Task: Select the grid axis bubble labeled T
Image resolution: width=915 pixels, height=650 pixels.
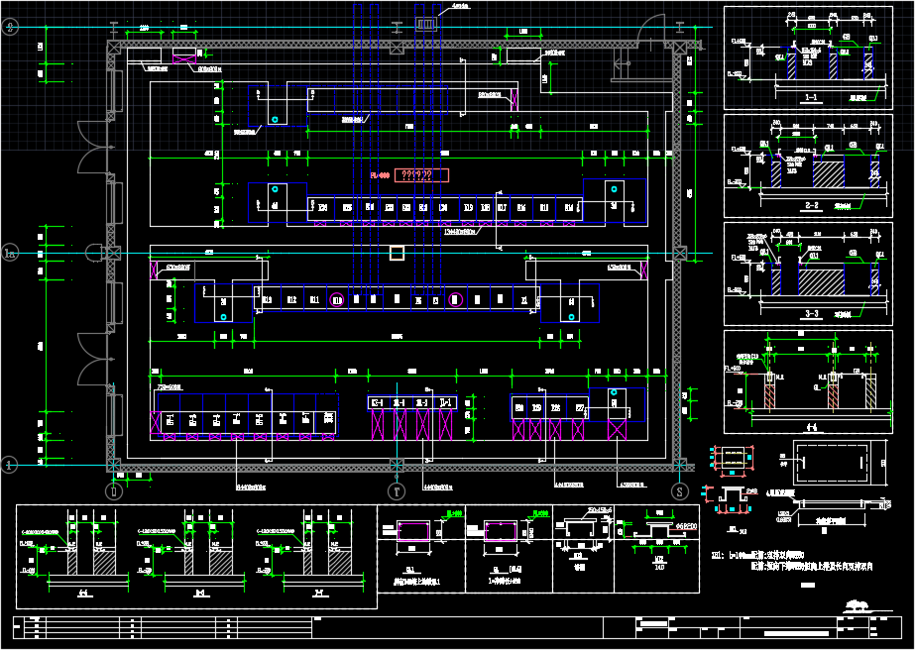Action: [x=397, y=489]
